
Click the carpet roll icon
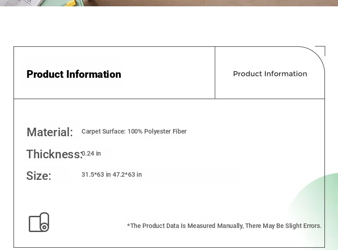(x=39, y=222)
